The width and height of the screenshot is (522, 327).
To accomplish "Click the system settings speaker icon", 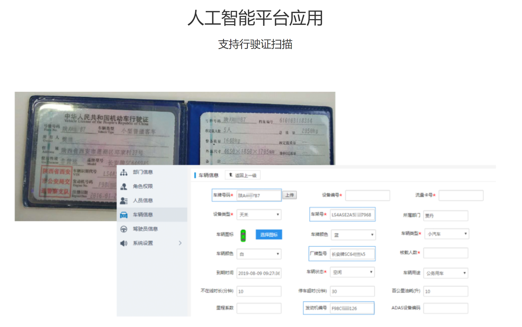I will 124,243.
